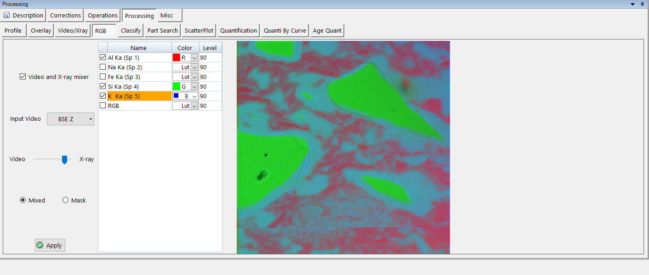Open the panel options arrow in title bar
Image resolution: width=649 pixels, height=275 pixels.
click(x=633, y=4)
